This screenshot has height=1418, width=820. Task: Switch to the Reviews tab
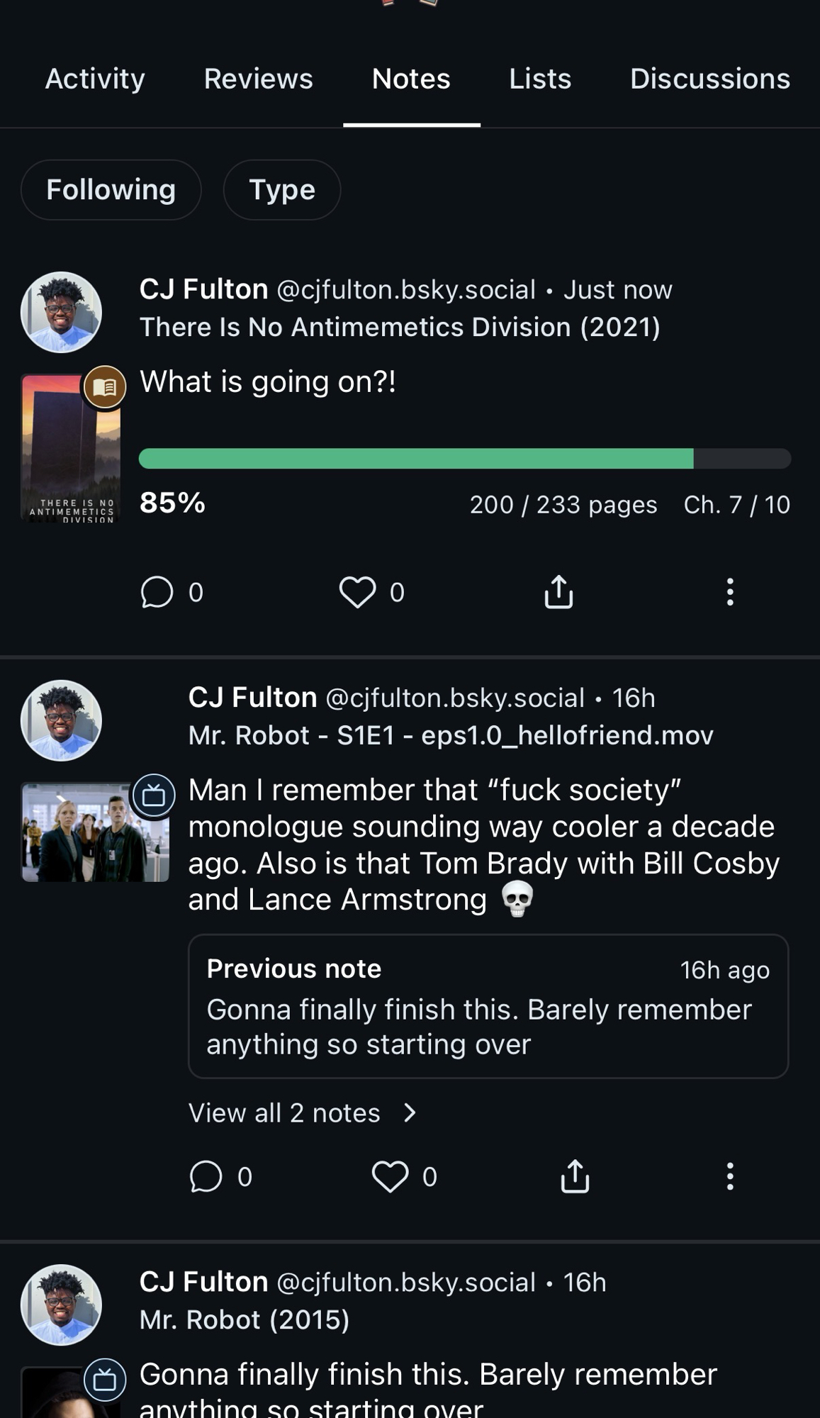point(258,79)
